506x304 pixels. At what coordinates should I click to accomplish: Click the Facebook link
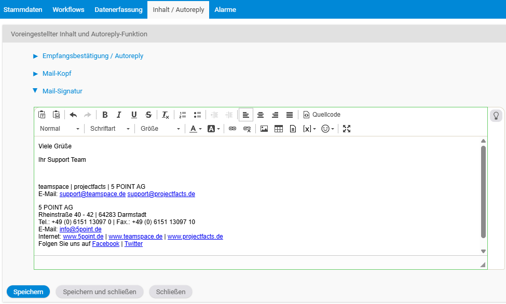point(106,244)
